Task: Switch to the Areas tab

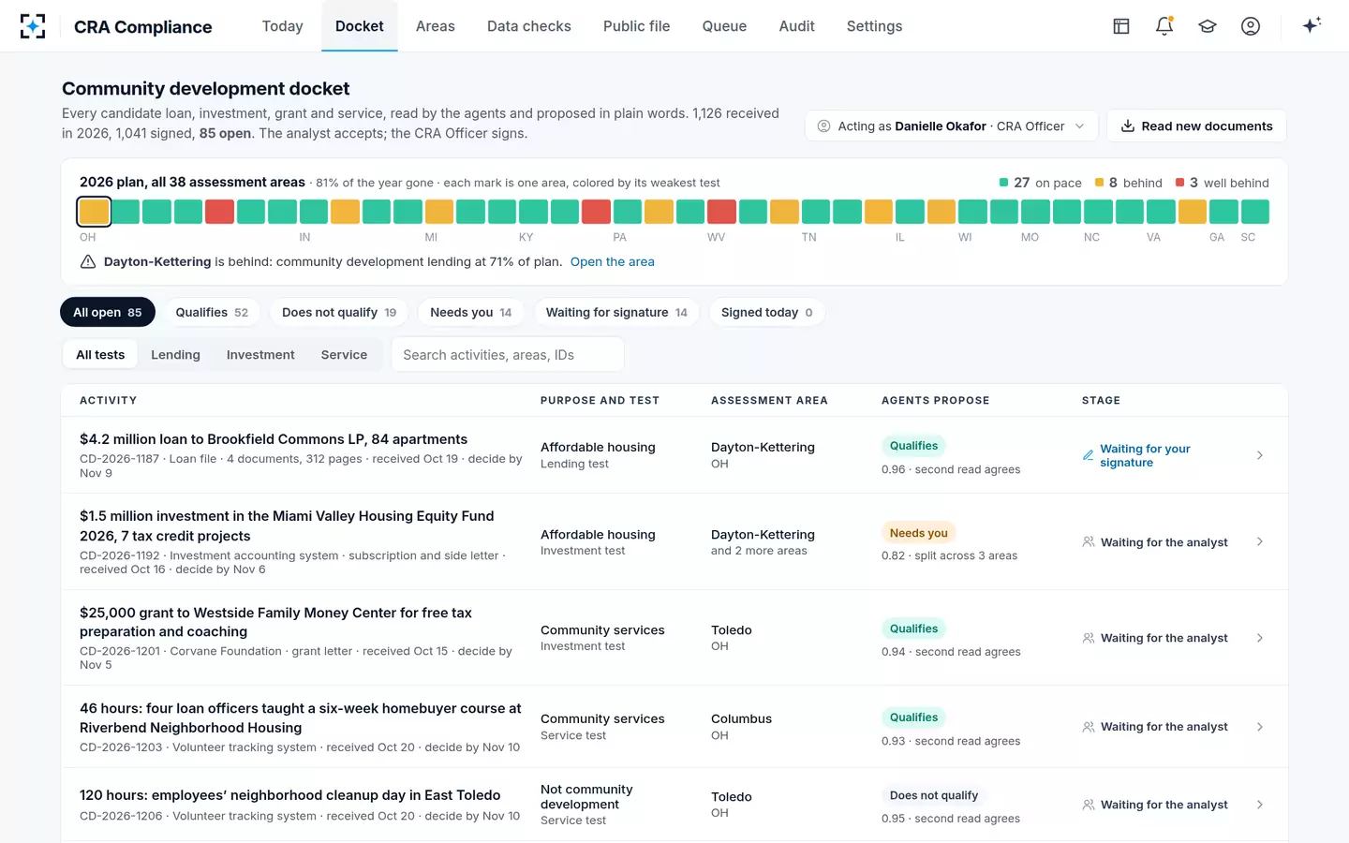Action: click(x=436, y=26)
